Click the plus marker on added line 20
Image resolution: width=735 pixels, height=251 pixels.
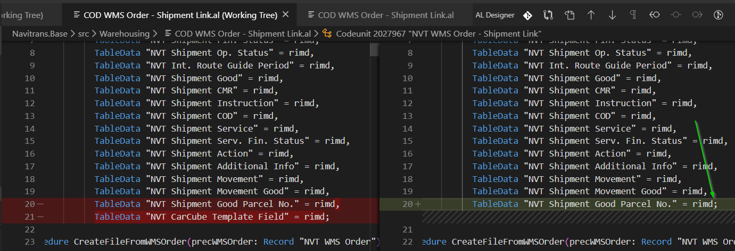click(x=418, y=204)
